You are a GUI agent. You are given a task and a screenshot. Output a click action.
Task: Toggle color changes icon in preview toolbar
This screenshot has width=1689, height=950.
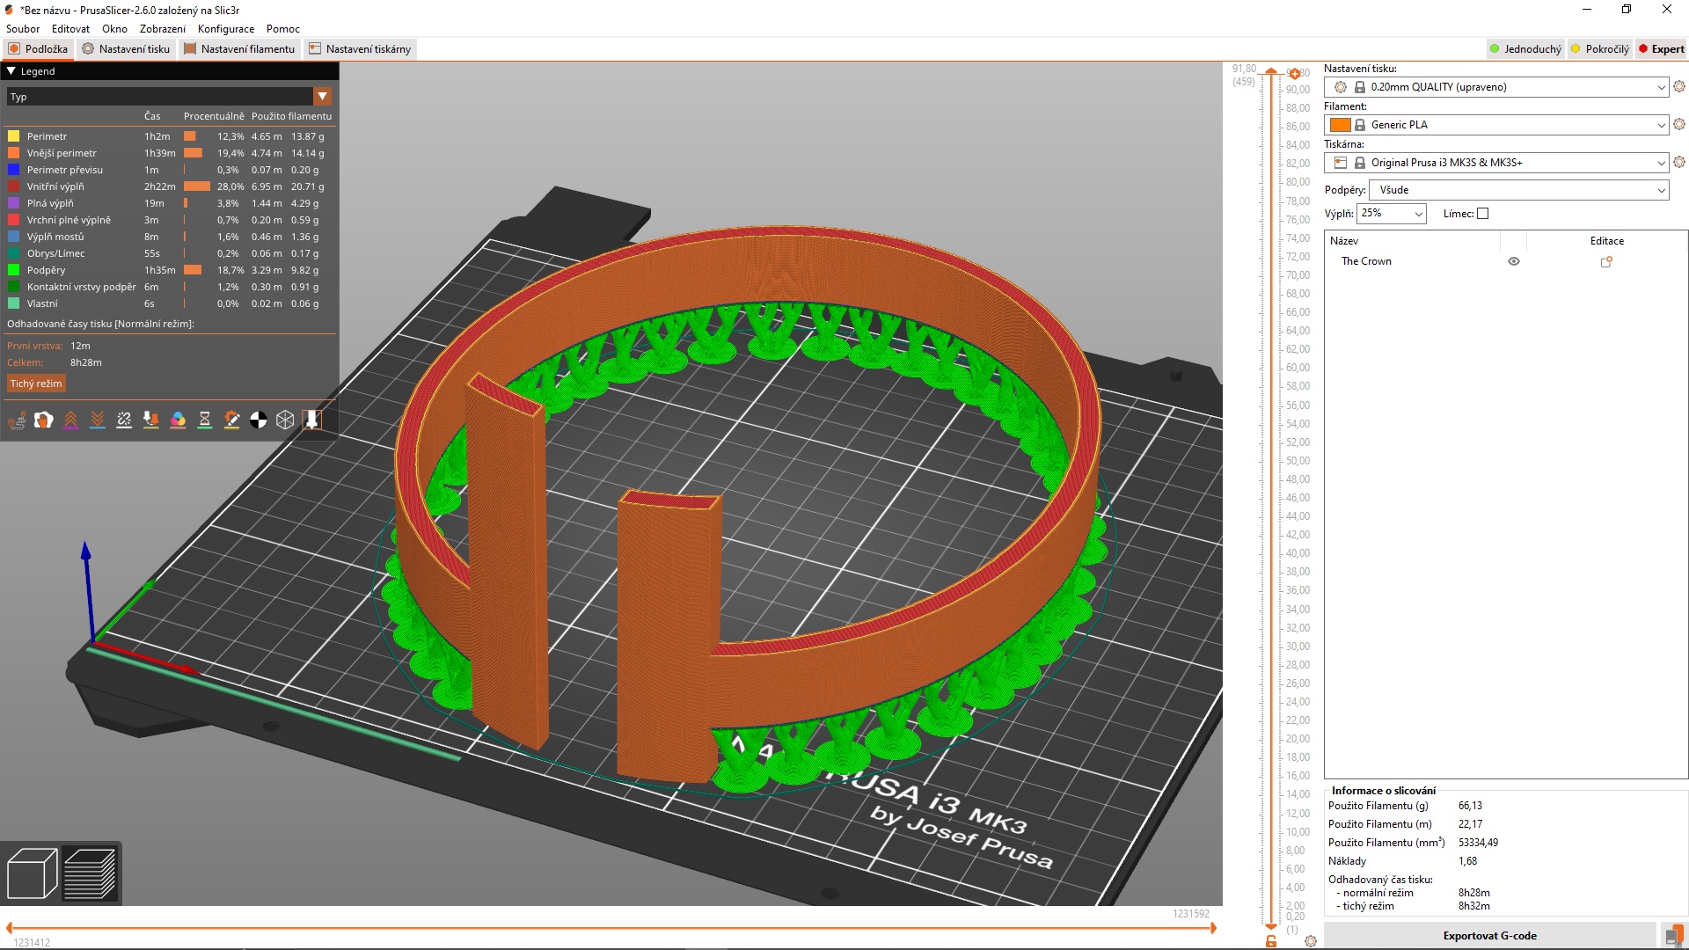179,420
